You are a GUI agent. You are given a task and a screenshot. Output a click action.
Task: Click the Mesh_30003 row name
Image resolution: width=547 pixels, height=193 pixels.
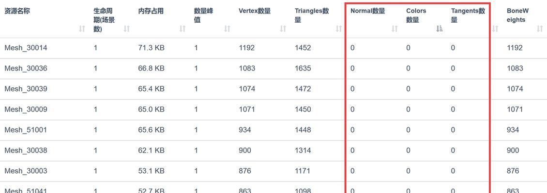26,171
